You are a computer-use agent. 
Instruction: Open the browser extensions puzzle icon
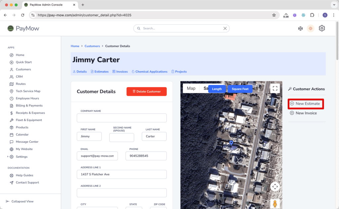tap(312, 15)
